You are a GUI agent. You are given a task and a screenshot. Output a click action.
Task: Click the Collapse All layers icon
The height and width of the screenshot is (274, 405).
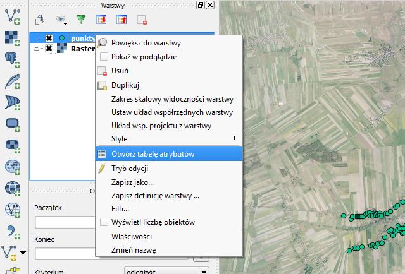tap(121, 20)
